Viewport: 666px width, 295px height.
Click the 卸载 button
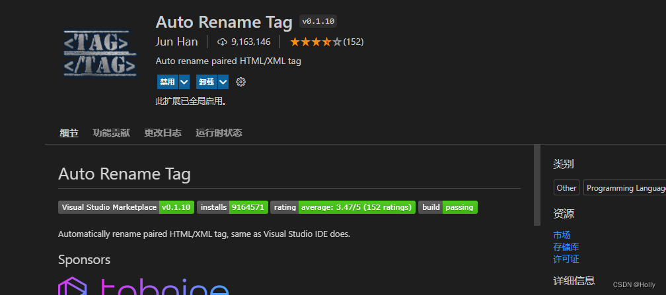[x=206, y=82]
